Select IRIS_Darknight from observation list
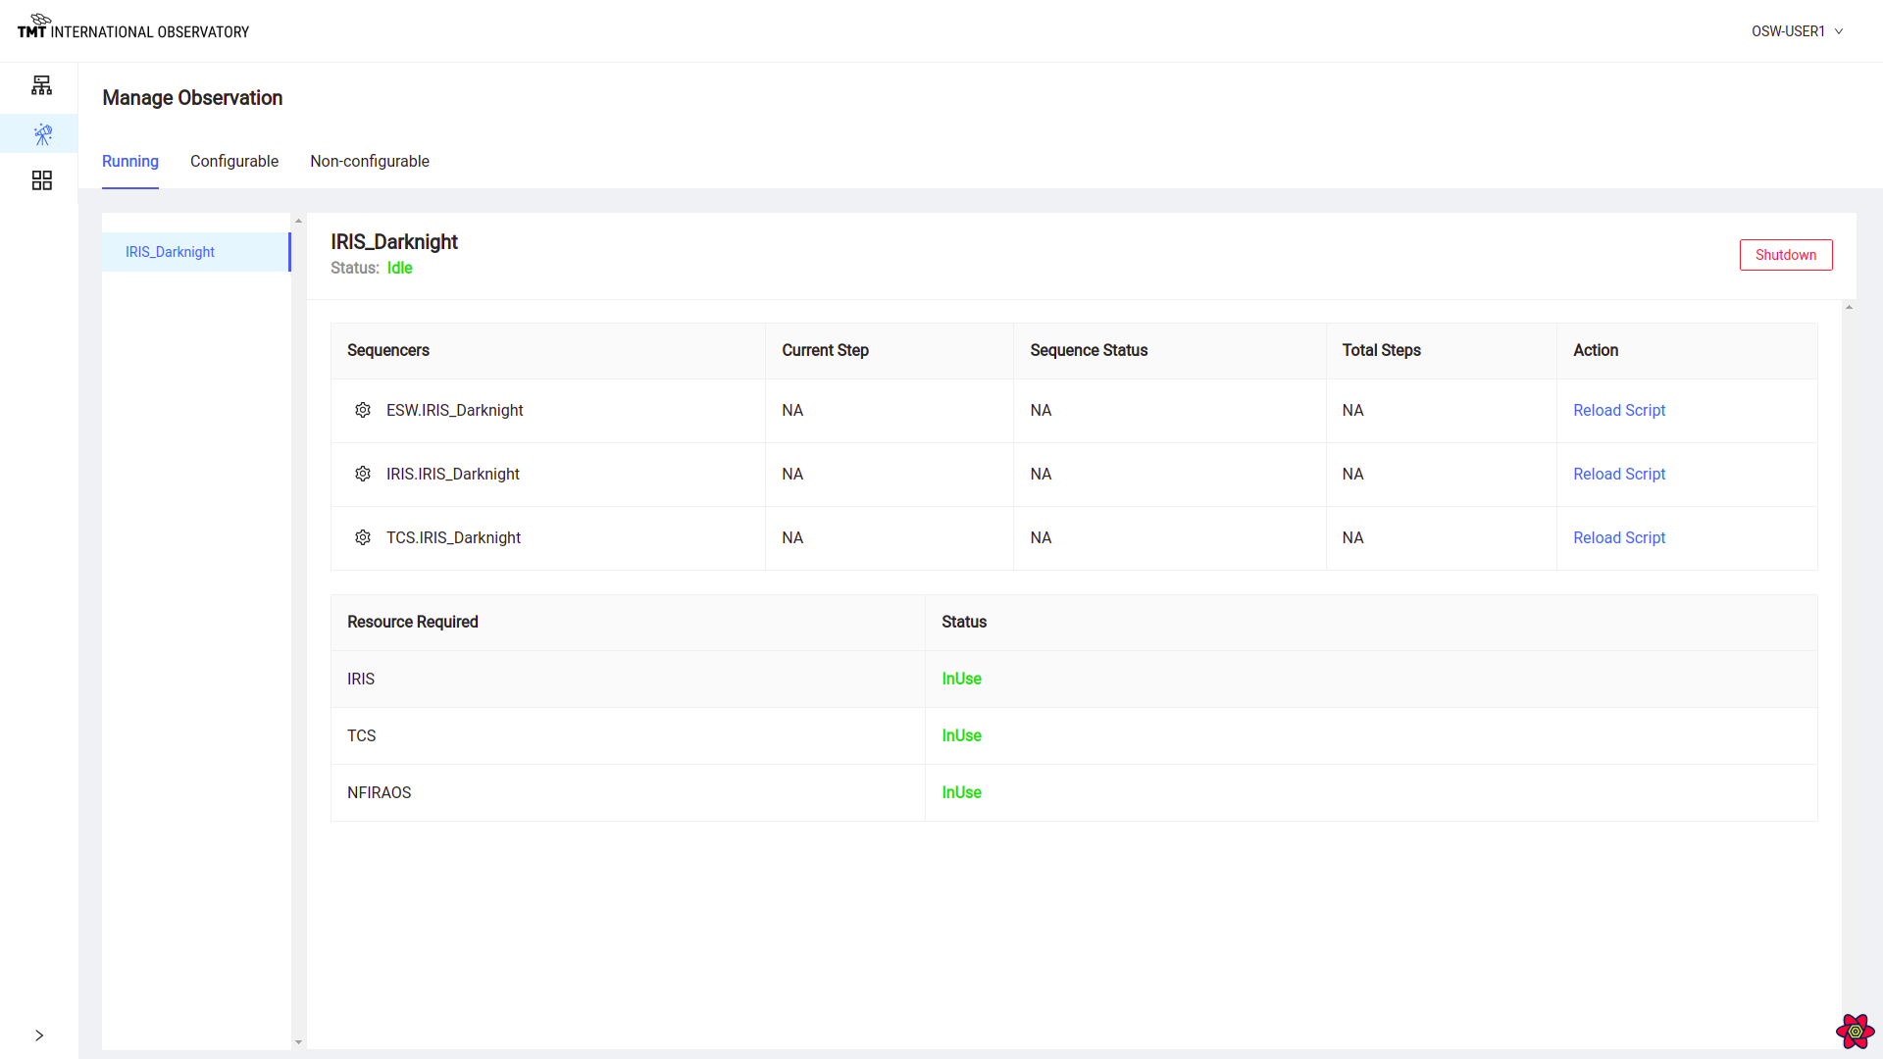 click(195, 251)
